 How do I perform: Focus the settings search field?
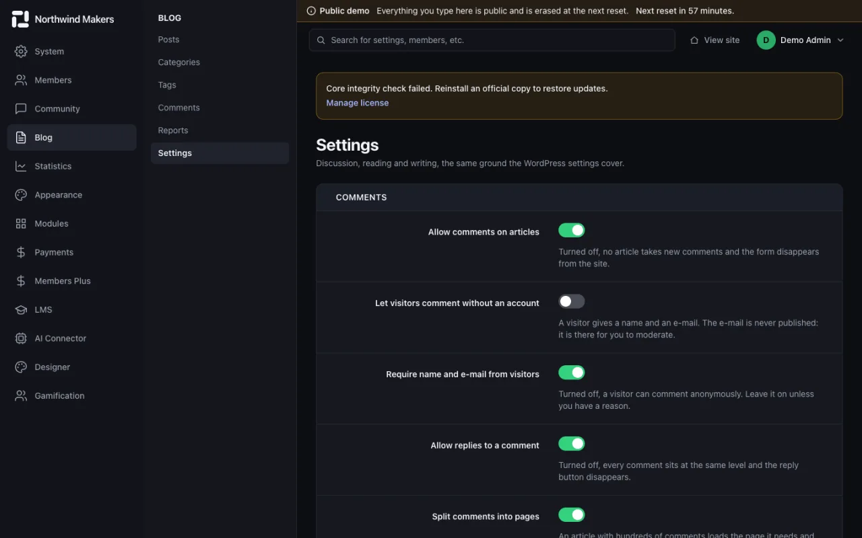tap(492, 40)
